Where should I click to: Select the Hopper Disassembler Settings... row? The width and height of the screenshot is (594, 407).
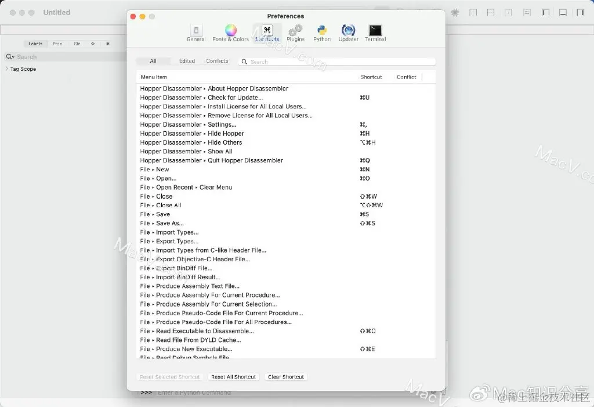286,124
